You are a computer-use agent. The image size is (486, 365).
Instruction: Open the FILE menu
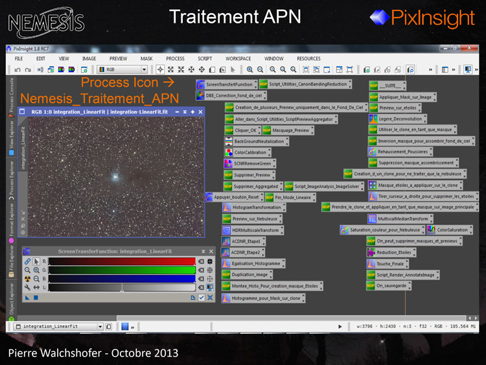19,58
